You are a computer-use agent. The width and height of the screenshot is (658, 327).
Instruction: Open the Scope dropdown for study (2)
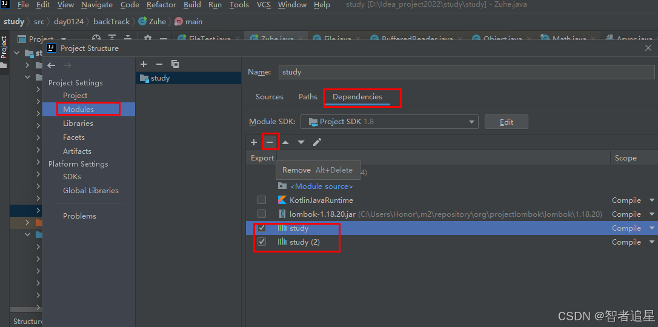pos(652,242)
